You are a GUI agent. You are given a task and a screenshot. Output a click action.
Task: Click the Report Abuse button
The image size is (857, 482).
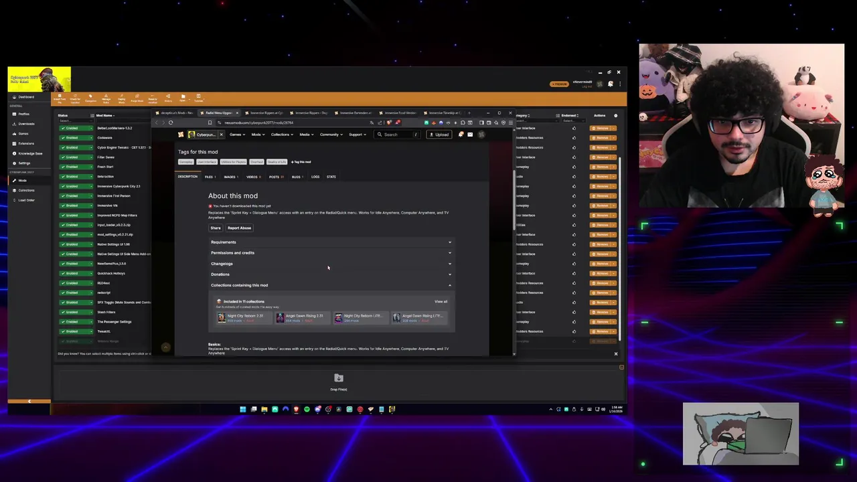pyautogui.click(x=239, y=228)
